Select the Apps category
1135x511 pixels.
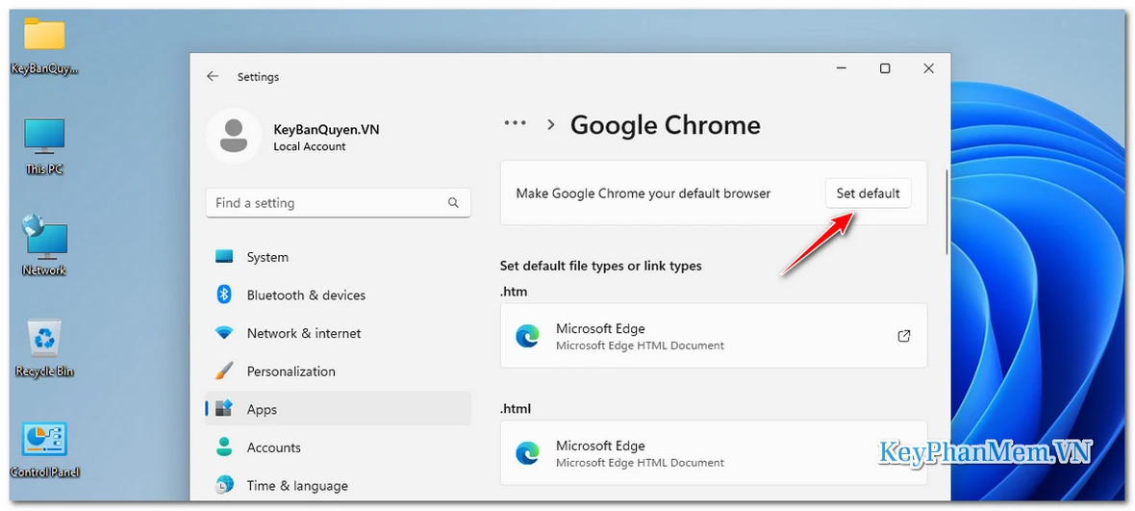338,409
